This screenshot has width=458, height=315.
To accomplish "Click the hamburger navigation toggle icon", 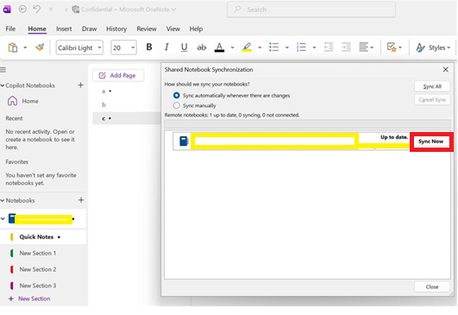I will pyautogui.click(x=3, y=70).
